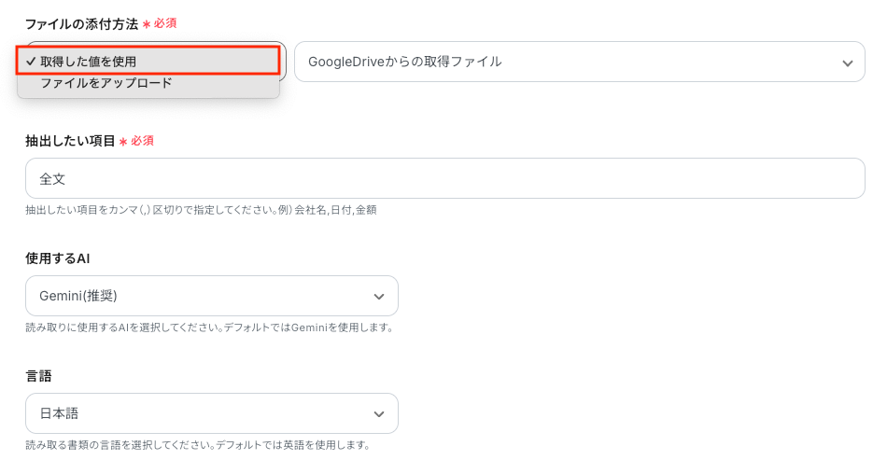Viewport: 887px width, 474px height.
Task: Click the chevron on the GoogleDrive file dropdown
Action: [847, 63]
